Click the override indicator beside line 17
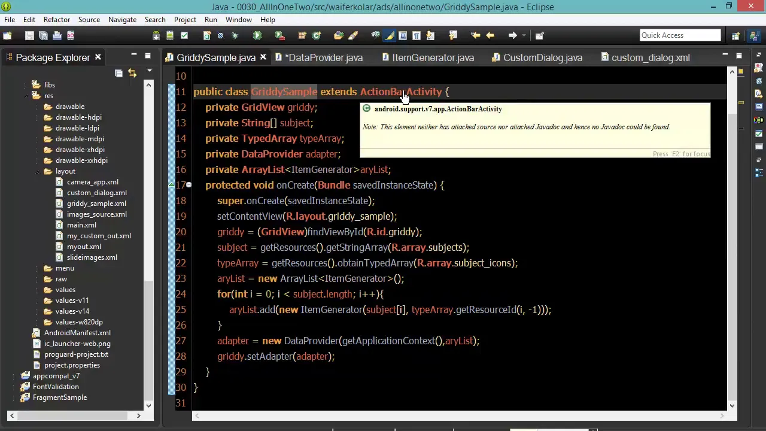This screenshot has height=431, width=766. (172, 185)
